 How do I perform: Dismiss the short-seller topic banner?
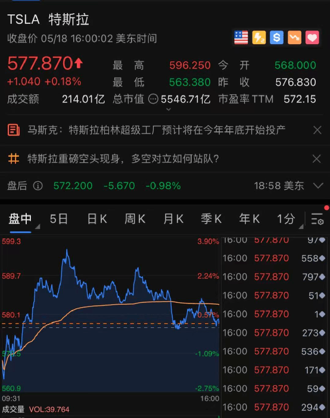(x=317, y=159)
